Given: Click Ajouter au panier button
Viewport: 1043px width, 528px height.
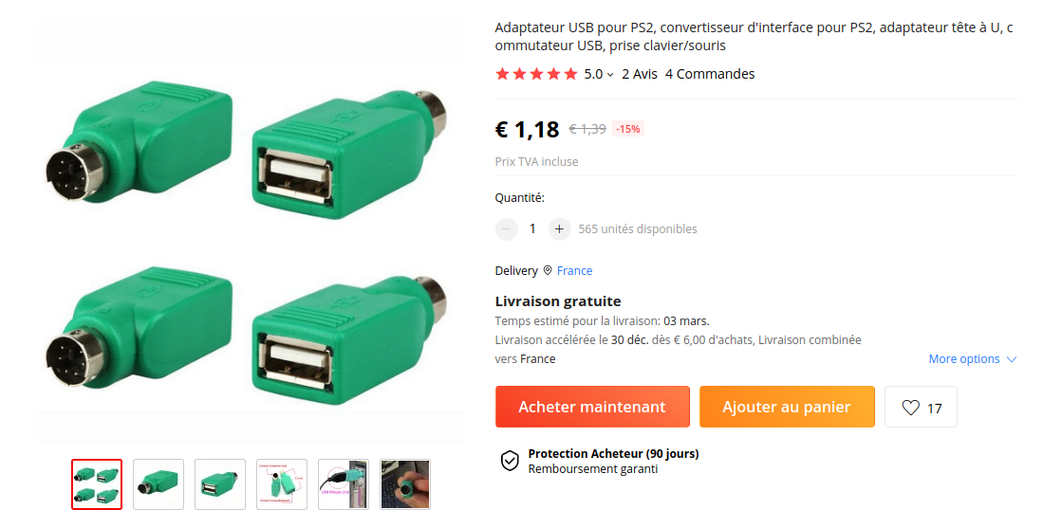Looking at the screenshot, I should click(x=787, y=407).
